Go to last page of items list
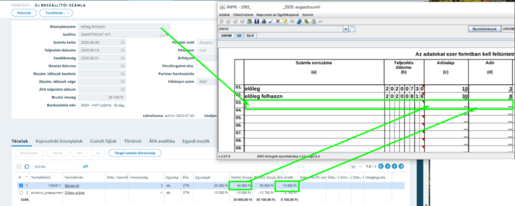Image resolution: width=515 pixels, height=206 pixels. pos(402,167)
